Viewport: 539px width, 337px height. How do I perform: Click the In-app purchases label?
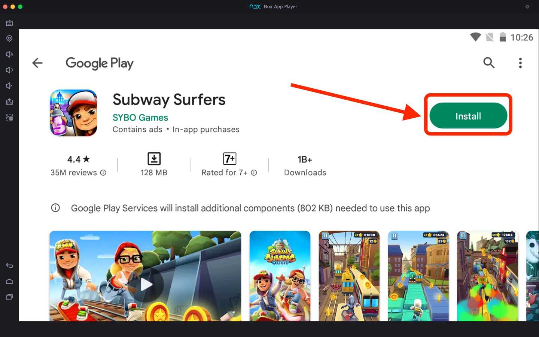[x=206, y=130]
